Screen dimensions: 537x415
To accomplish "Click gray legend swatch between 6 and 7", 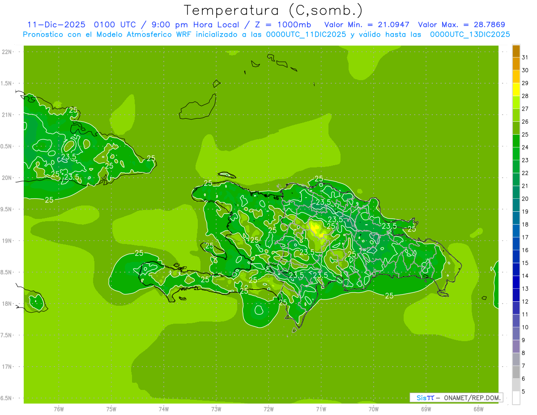I will click(x=516, y=372).
